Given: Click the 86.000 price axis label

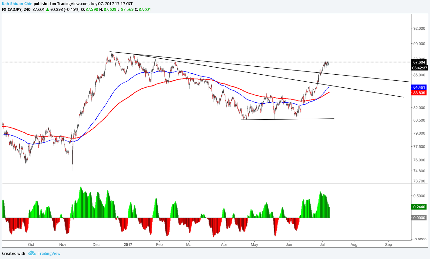Looking at the screenshot, I should click(418, 75).
